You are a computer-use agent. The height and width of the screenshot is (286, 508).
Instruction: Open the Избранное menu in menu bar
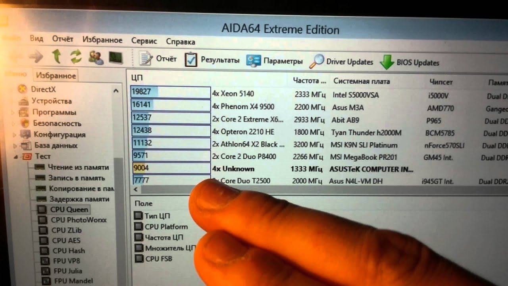point(102,40)
